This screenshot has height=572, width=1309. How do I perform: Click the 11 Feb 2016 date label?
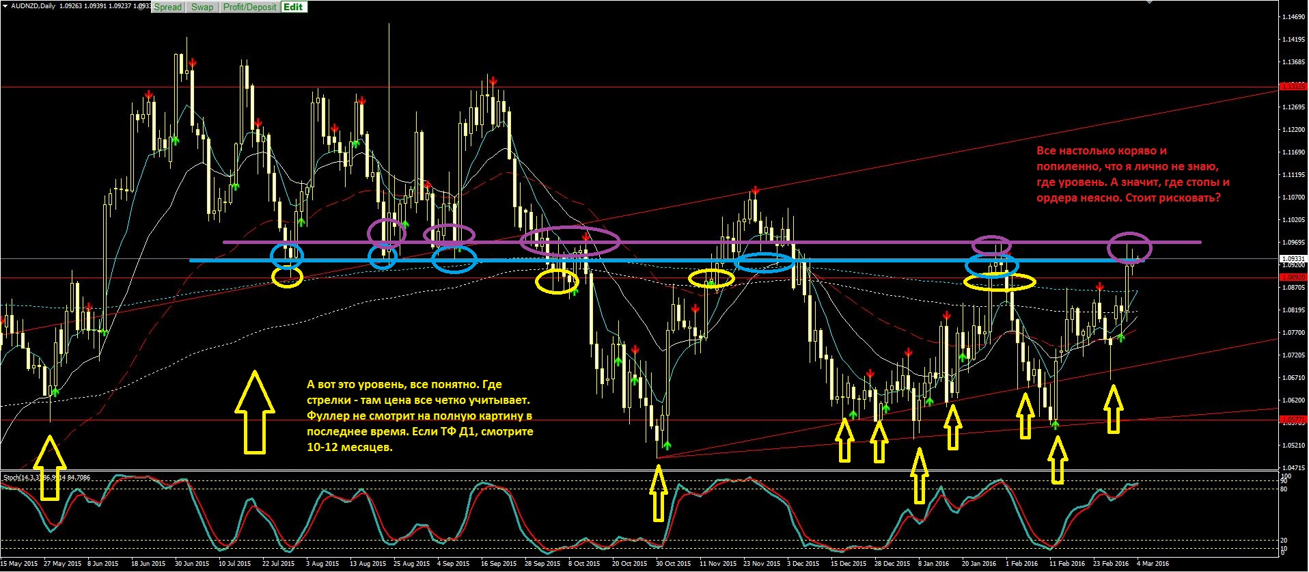click(x=1067, y=564)
